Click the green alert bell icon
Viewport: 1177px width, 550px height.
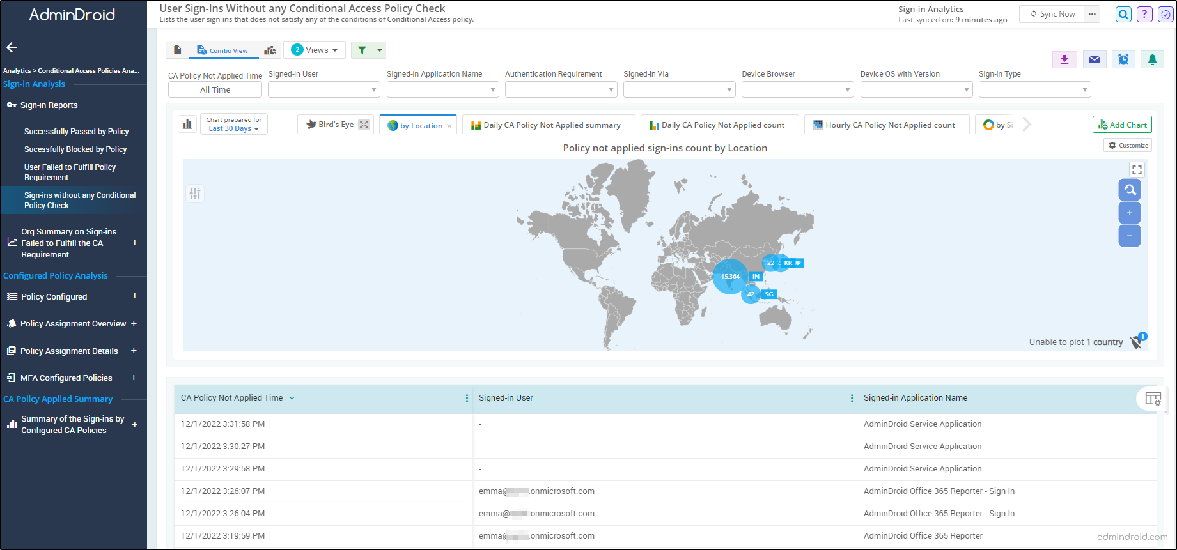pyautogui.click(x=1152, y=59)
